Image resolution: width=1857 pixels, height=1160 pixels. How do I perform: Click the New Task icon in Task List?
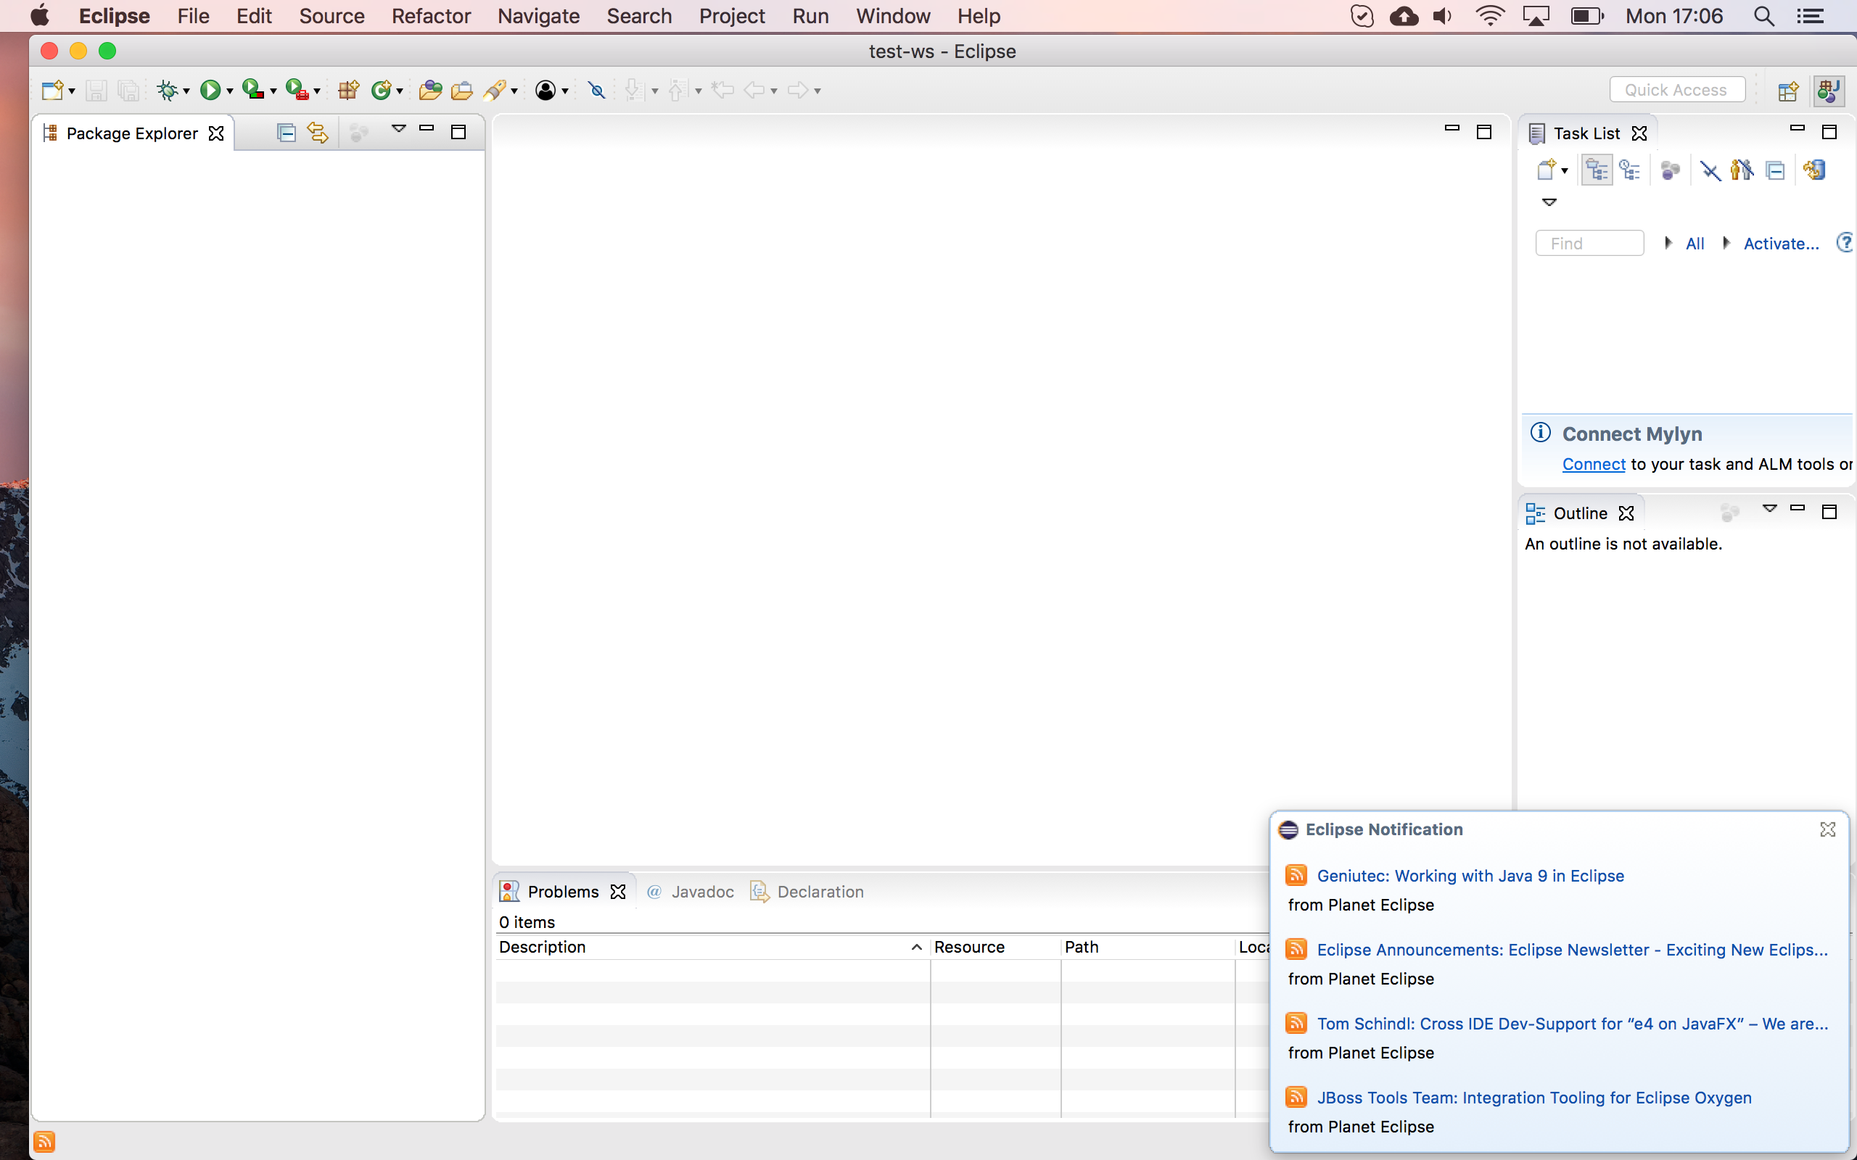pos(1547,170)
